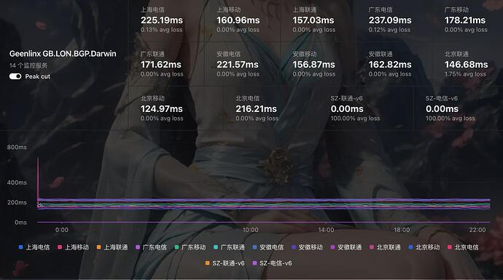
Task: Click the blue 北京移动 legend marker
Action: click(410, 247)
